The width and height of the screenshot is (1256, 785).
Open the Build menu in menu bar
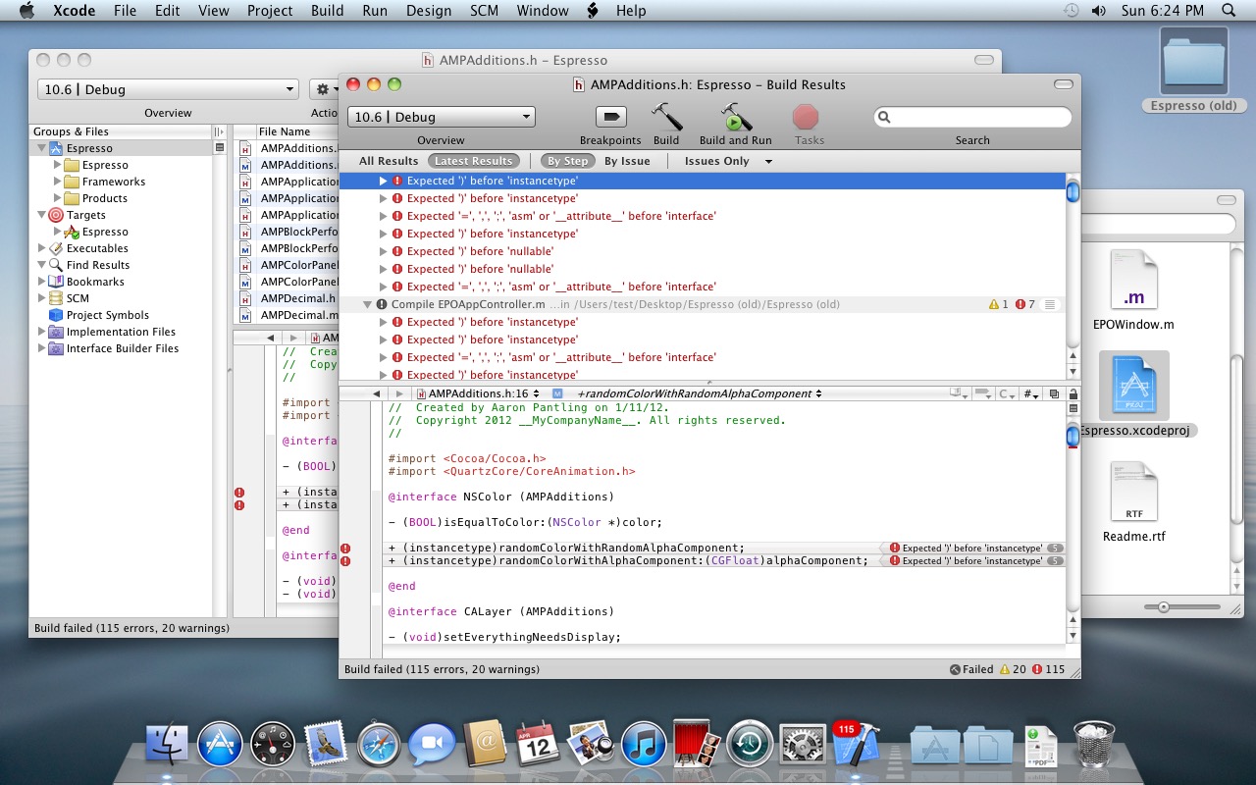pyautogui.click(x=327, y=11)
